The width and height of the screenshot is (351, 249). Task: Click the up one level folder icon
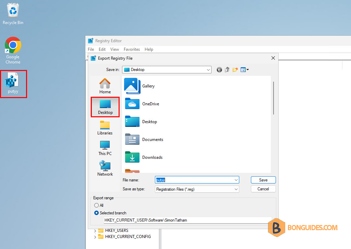(227, 70)
